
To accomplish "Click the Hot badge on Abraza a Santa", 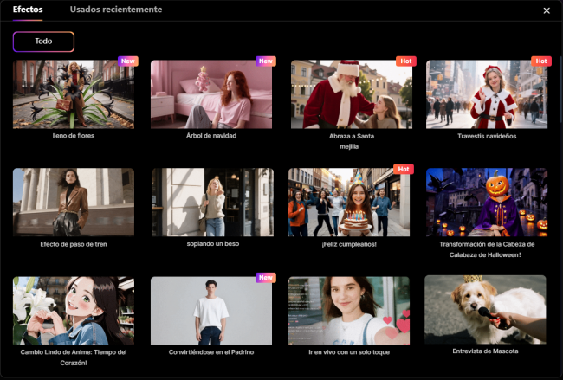I will pos(404,61).
